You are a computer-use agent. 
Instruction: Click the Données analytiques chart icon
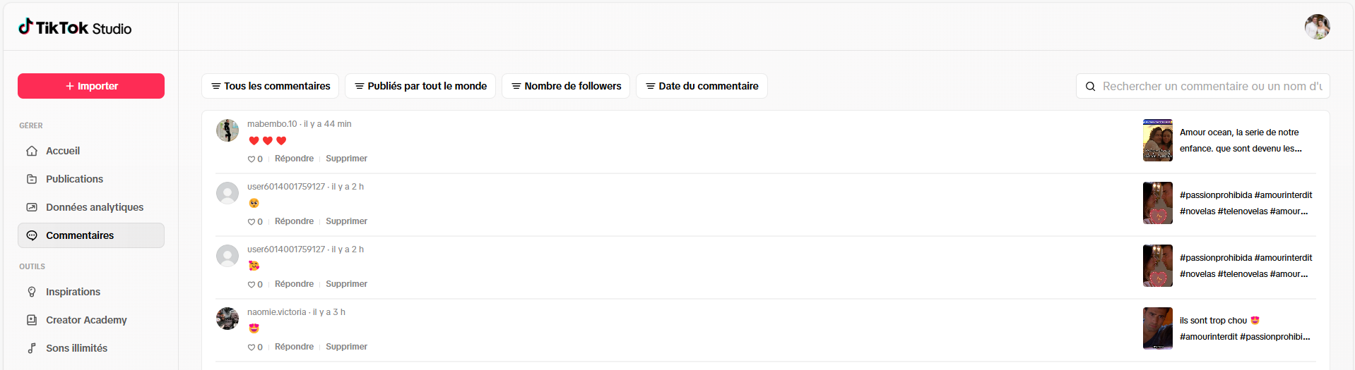[32, 207]
